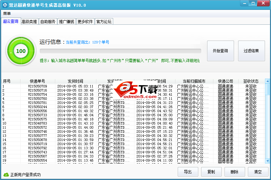Image resolution: width=271 pixels, height=180 pixels.
Task: Click the 开始查询 button
Action: (220, 51)
